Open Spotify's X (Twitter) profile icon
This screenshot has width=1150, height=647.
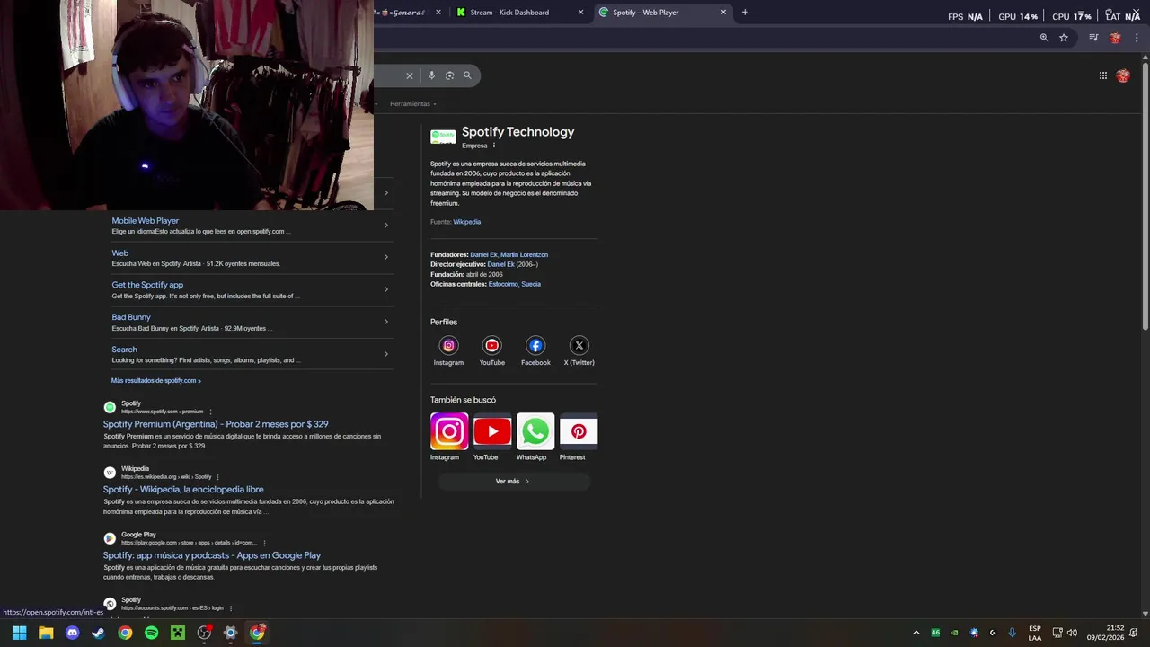coord(579,345)
